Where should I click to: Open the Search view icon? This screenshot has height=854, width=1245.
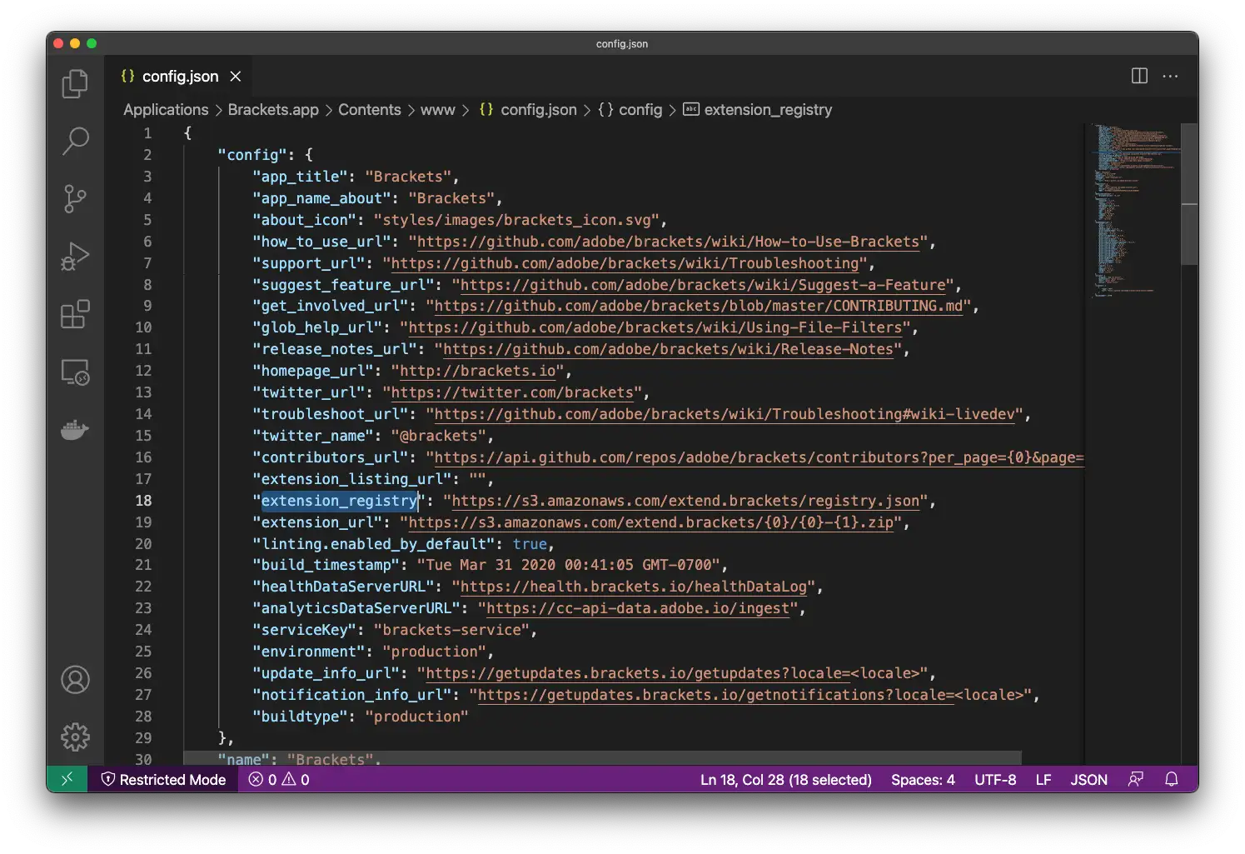(x=75, y=141)
